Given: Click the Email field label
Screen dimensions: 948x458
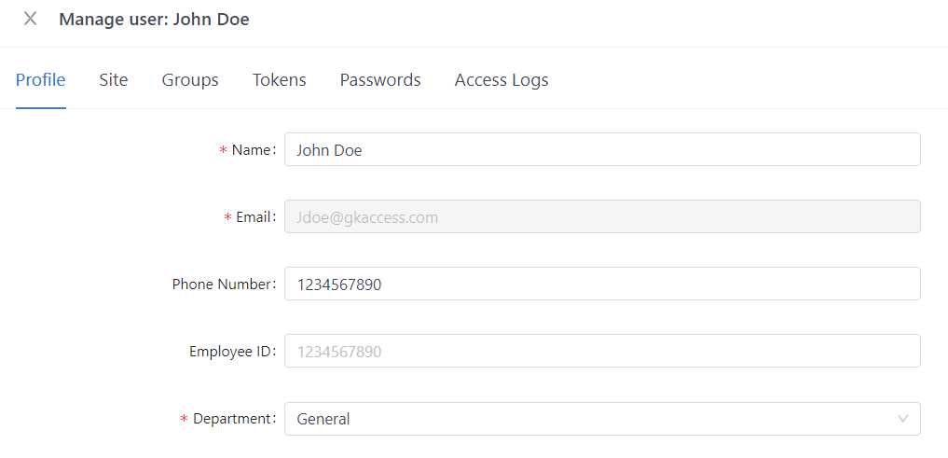Looking at the screenshot, I should (x=254, y=217).
